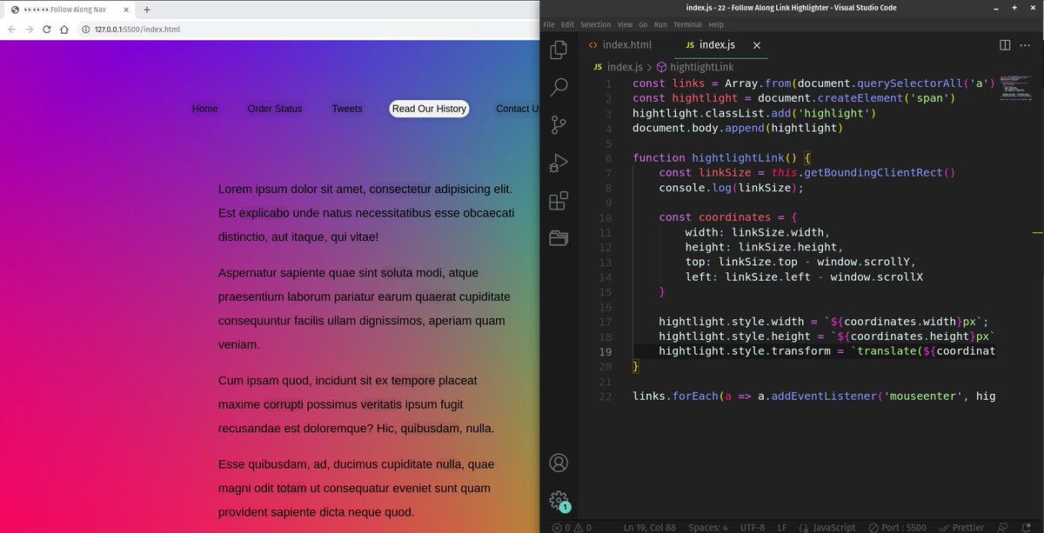Viewport: 1044px width, 533px height.
Task: Open the notifications bell in status bar
Action: pyautogui.click(x=1027, y=527)
